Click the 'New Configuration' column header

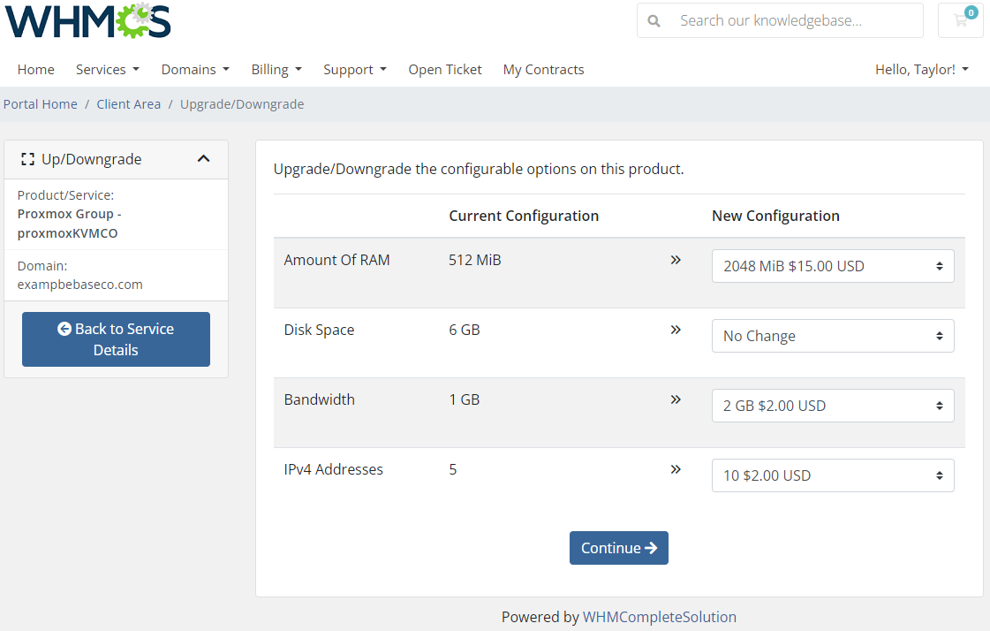coord(776,216)
